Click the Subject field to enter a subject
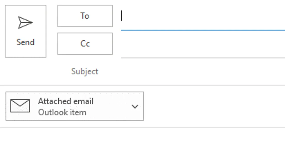Screen dimensions: 285x160 pyautogui.click(x=180, y=71)
